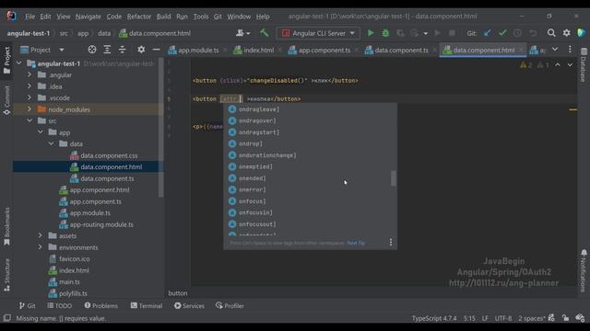Open Commit tool window on left sidebar
The image size is (590, 331).
point(6,100)
